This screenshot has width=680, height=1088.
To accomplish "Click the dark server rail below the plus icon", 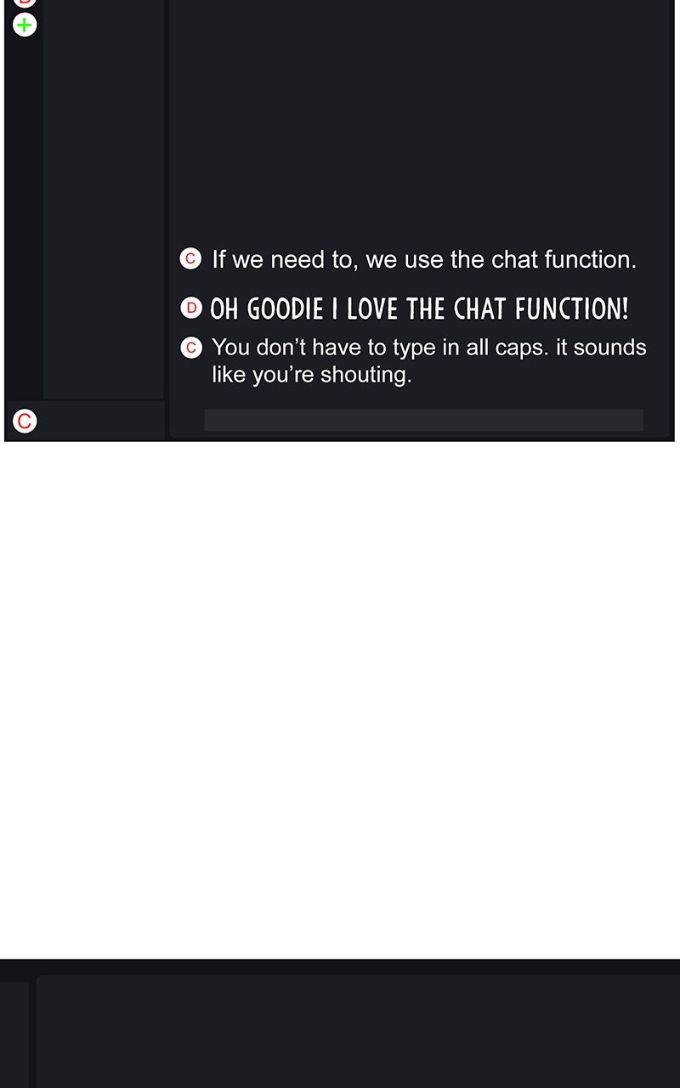I will 25,212.
